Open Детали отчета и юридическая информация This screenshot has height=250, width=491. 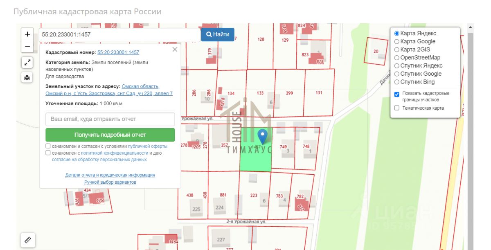(x=110, y=175)
